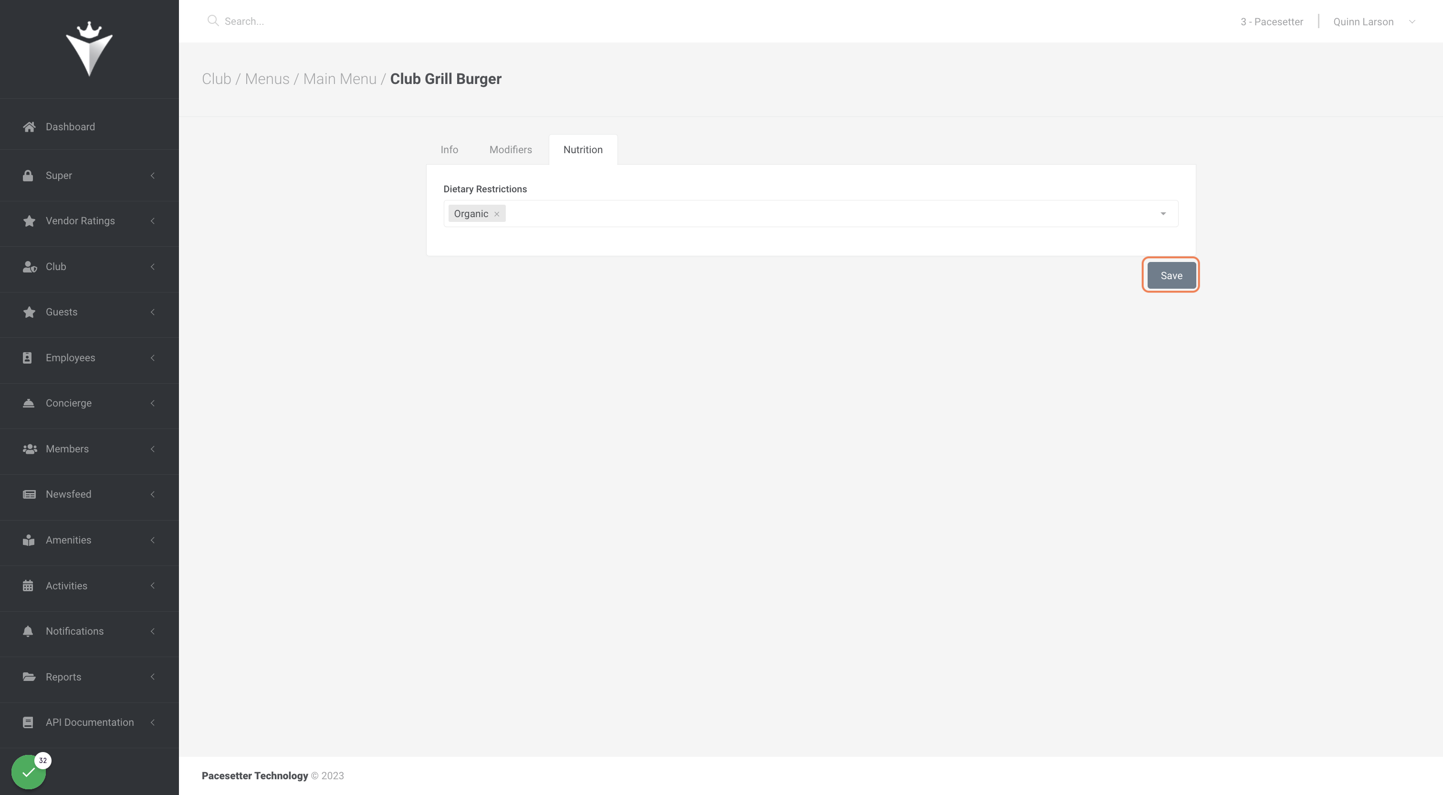Click the Vendor Ratings star icon
The image size is (1443, 795).
click(x=29, y=221)
